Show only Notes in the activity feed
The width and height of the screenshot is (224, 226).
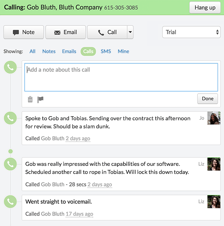[x=49, y=51]
